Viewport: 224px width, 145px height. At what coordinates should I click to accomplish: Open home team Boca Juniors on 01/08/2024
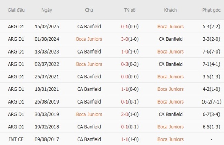click(x=89, y=39)
